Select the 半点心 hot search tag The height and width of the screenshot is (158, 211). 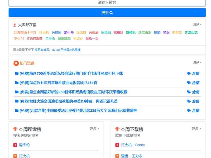click(78, 38)
